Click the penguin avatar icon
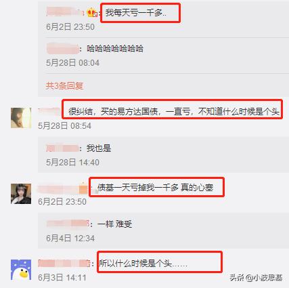The height and width of the screenshot is (288, 289). click(x=21, y=270)
